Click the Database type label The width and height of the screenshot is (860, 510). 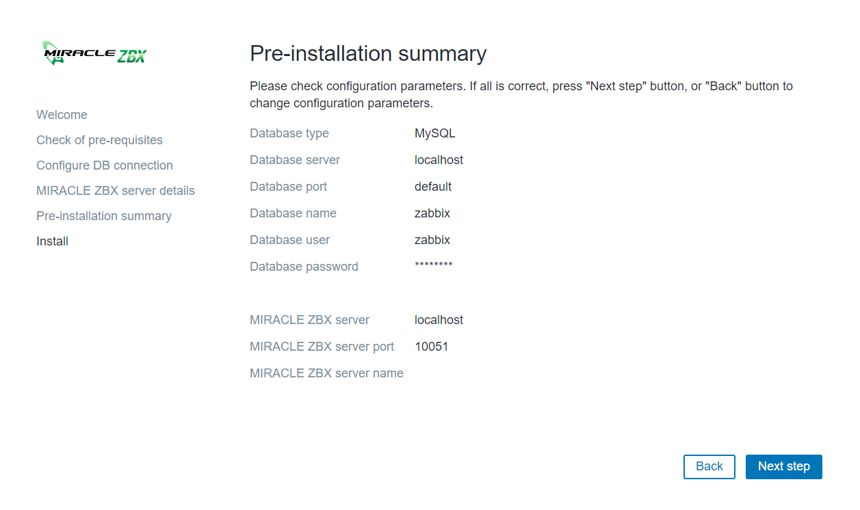pyautogui.click(x=289, y=133)
